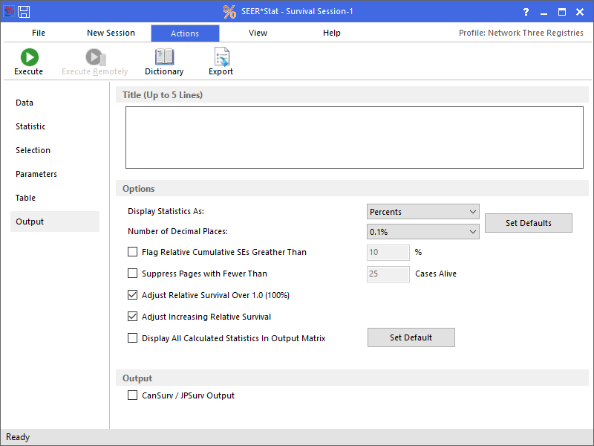Open the Dictionary book icon

click(x=164, y=57)
